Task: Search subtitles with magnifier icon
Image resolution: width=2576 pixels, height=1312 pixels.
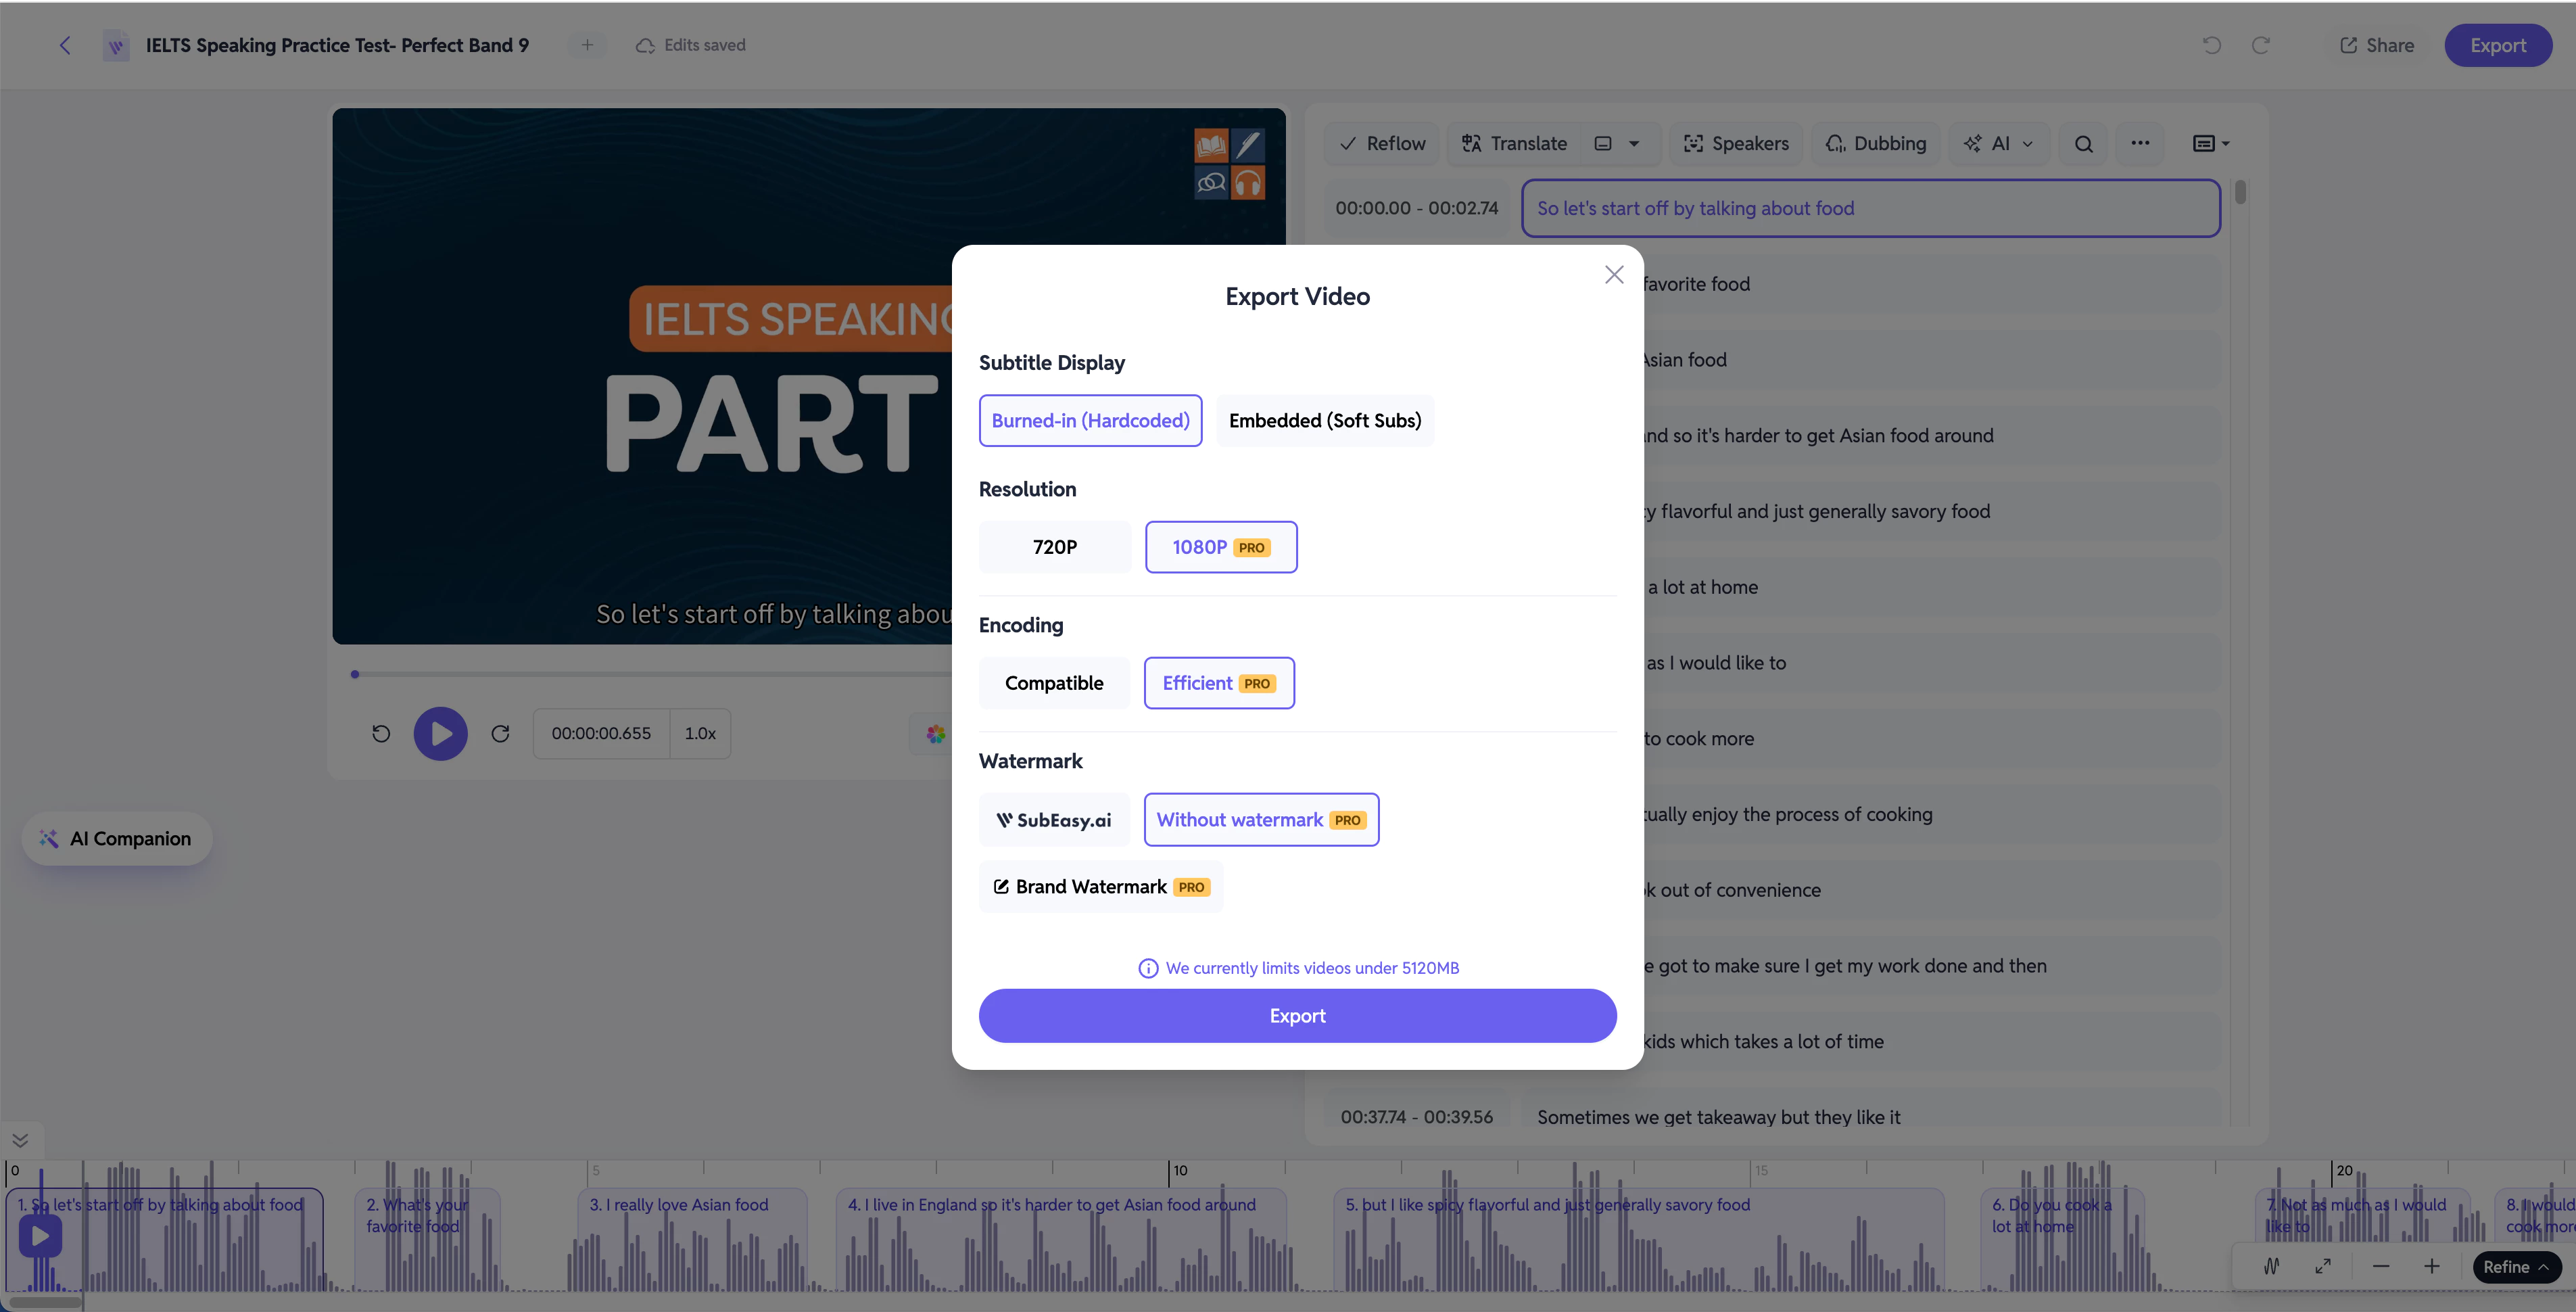Action: [x=2084, y=143]
